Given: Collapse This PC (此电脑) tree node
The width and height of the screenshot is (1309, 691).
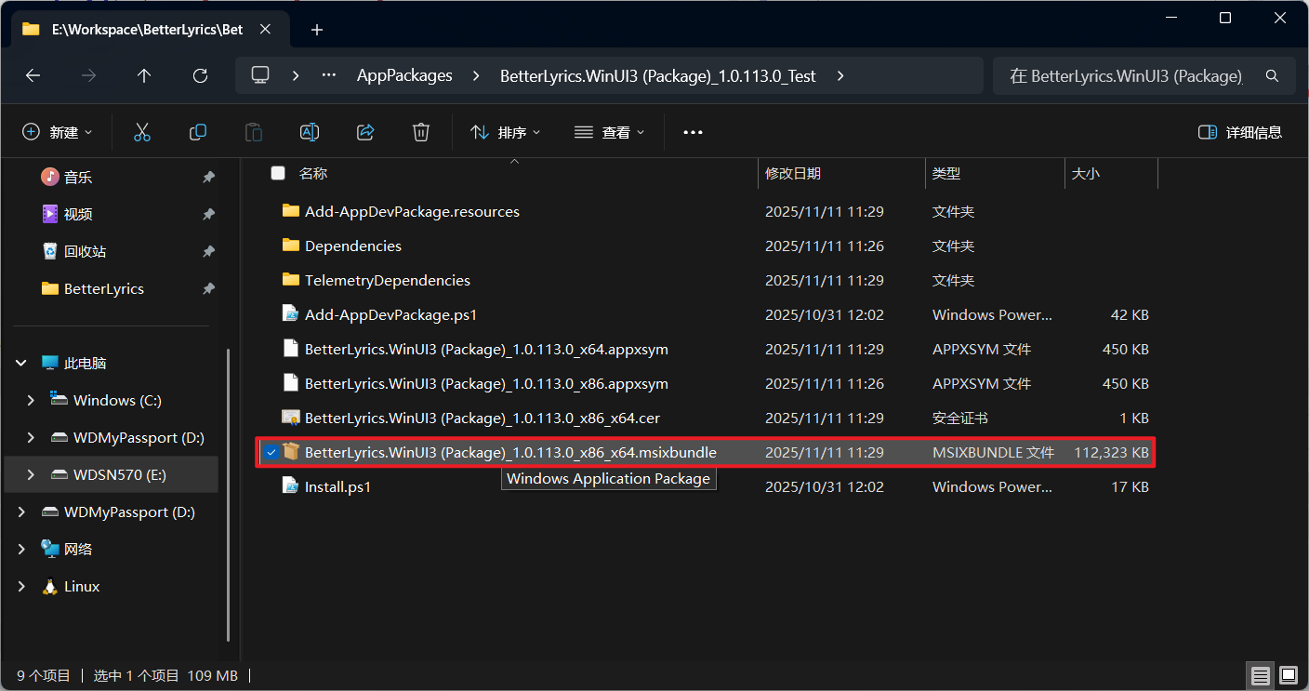Looking at the screenshot, I should click(x=21, y=363).
